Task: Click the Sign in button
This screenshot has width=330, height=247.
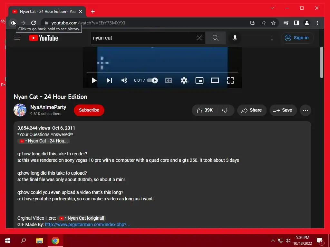Action: [297, 38]
